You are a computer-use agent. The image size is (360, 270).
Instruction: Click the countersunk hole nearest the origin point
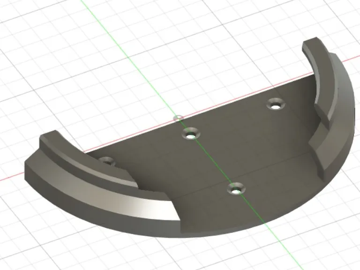[x=191, y=134]
